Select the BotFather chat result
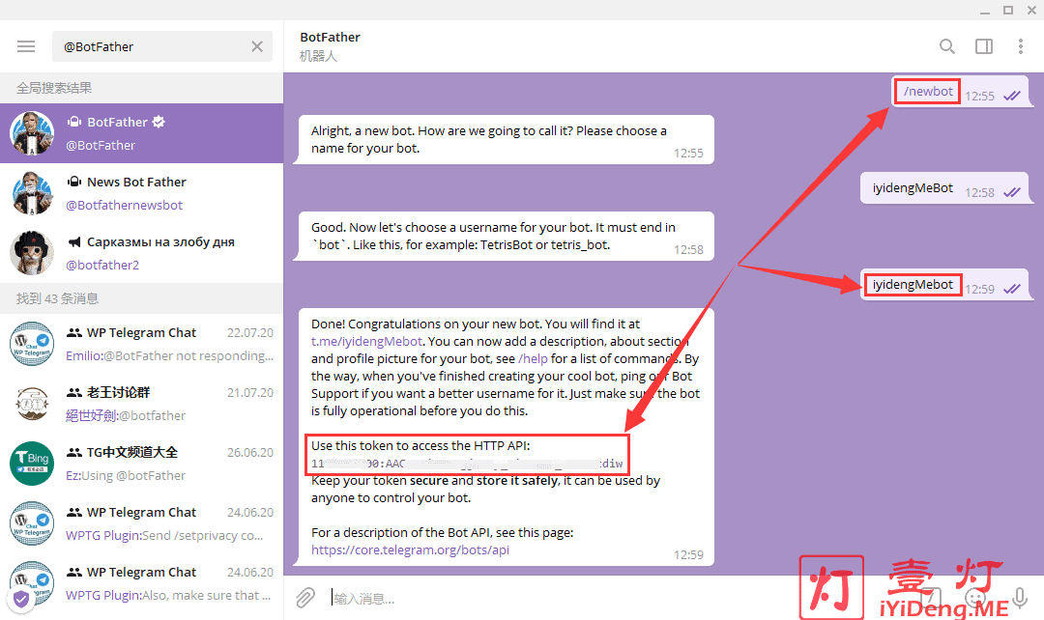Image resolution: width=1044 pixels, height=620 pixels. coord(142,133)
